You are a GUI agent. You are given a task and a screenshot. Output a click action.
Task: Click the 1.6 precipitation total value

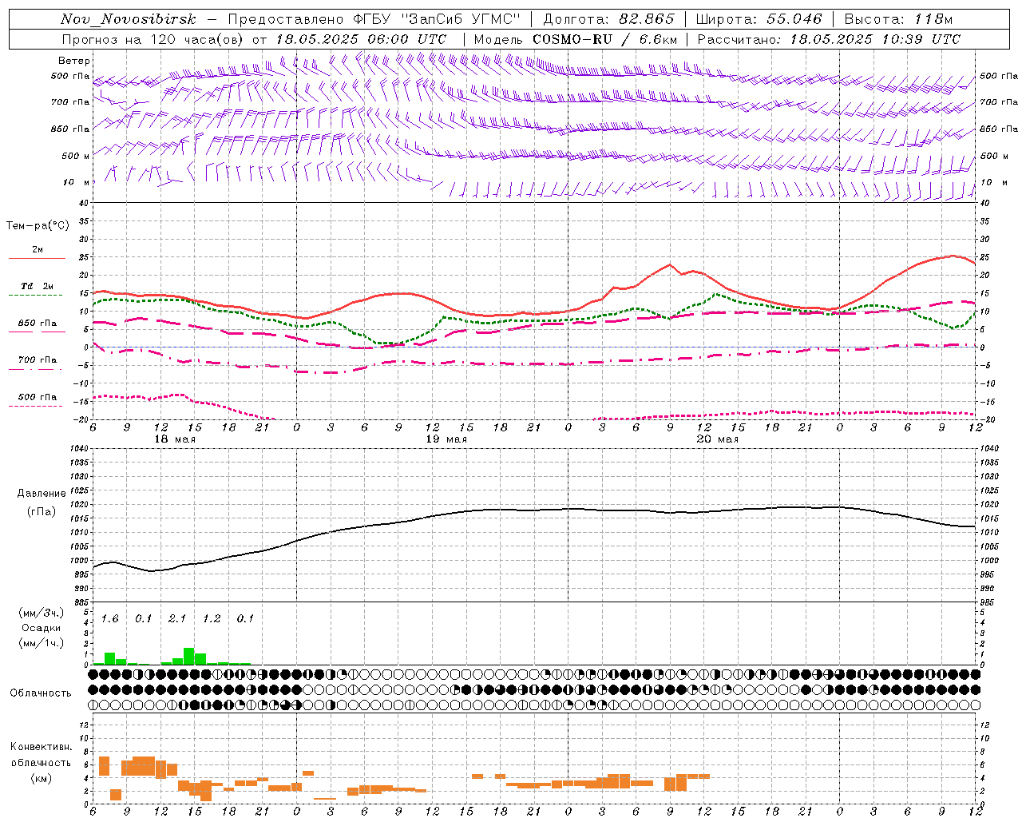point(109,619)
